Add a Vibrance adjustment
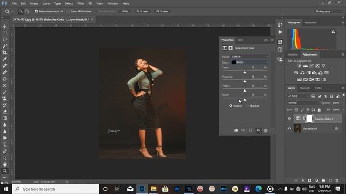The height and width of the screenshot is (194, 346). (x=323, y=66)
